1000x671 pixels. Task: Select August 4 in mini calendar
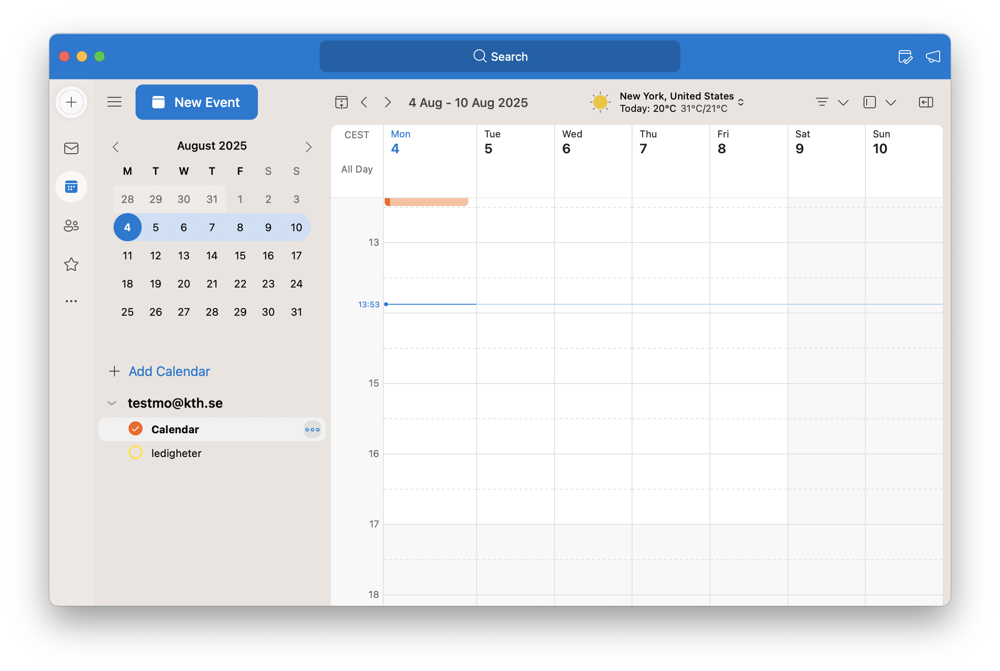tap(128, 227)
